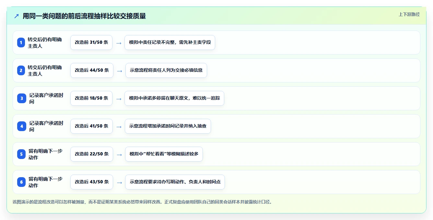Click the 改造前 31/50 条 chip
The width and height of the screenshot is (433, 220).
click(91, 43)
